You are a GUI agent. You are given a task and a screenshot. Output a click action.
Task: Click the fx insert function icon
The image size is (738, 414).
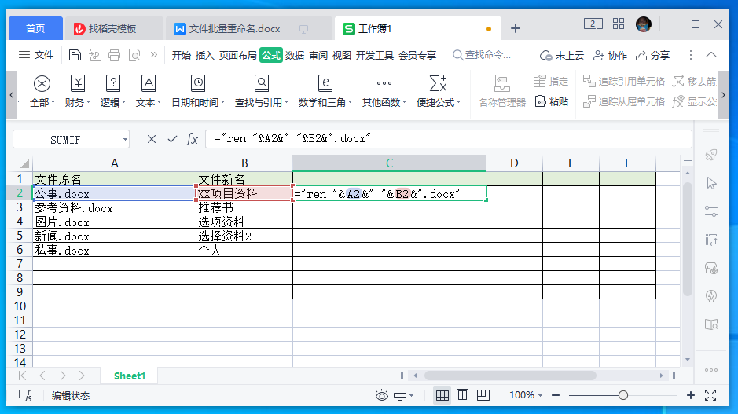[x=192, y=139]
